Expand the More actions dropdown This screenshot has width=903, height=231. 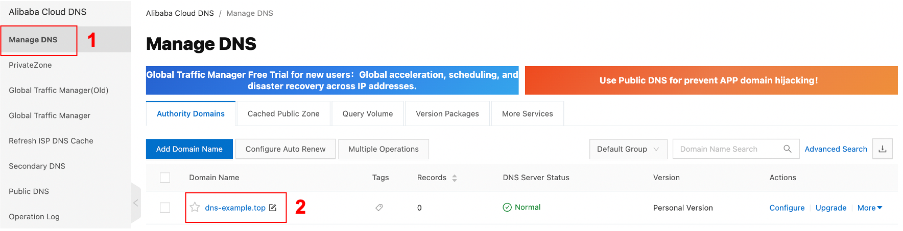869,208
